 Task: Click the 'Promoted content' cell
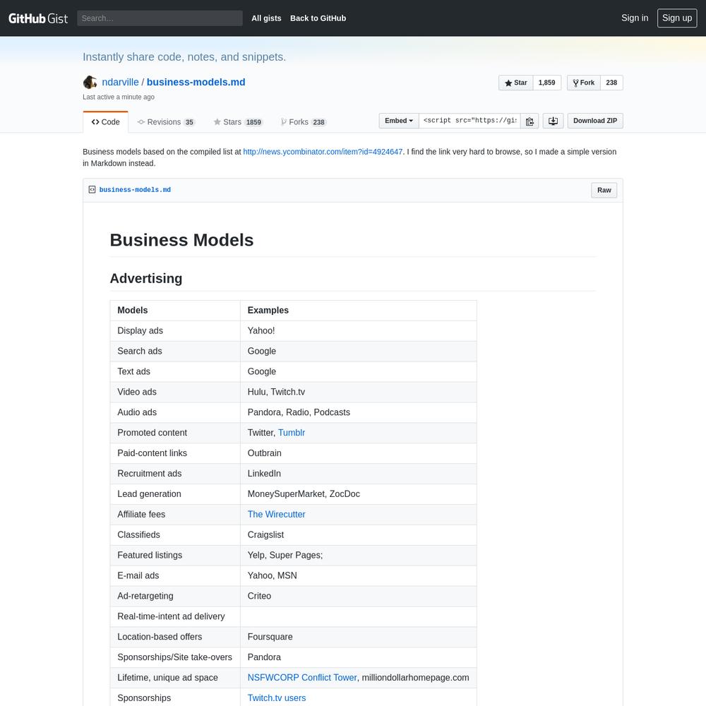[x=176, y=433]
